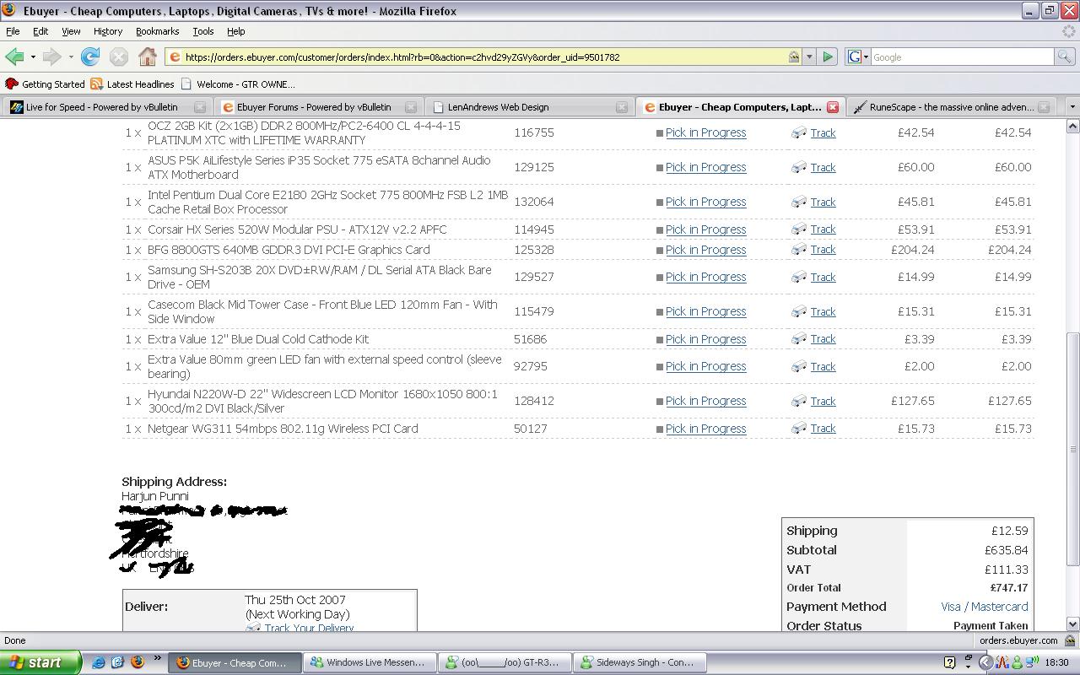Open the History menu
The image size is (1080, 675).
tap(107, 31)
